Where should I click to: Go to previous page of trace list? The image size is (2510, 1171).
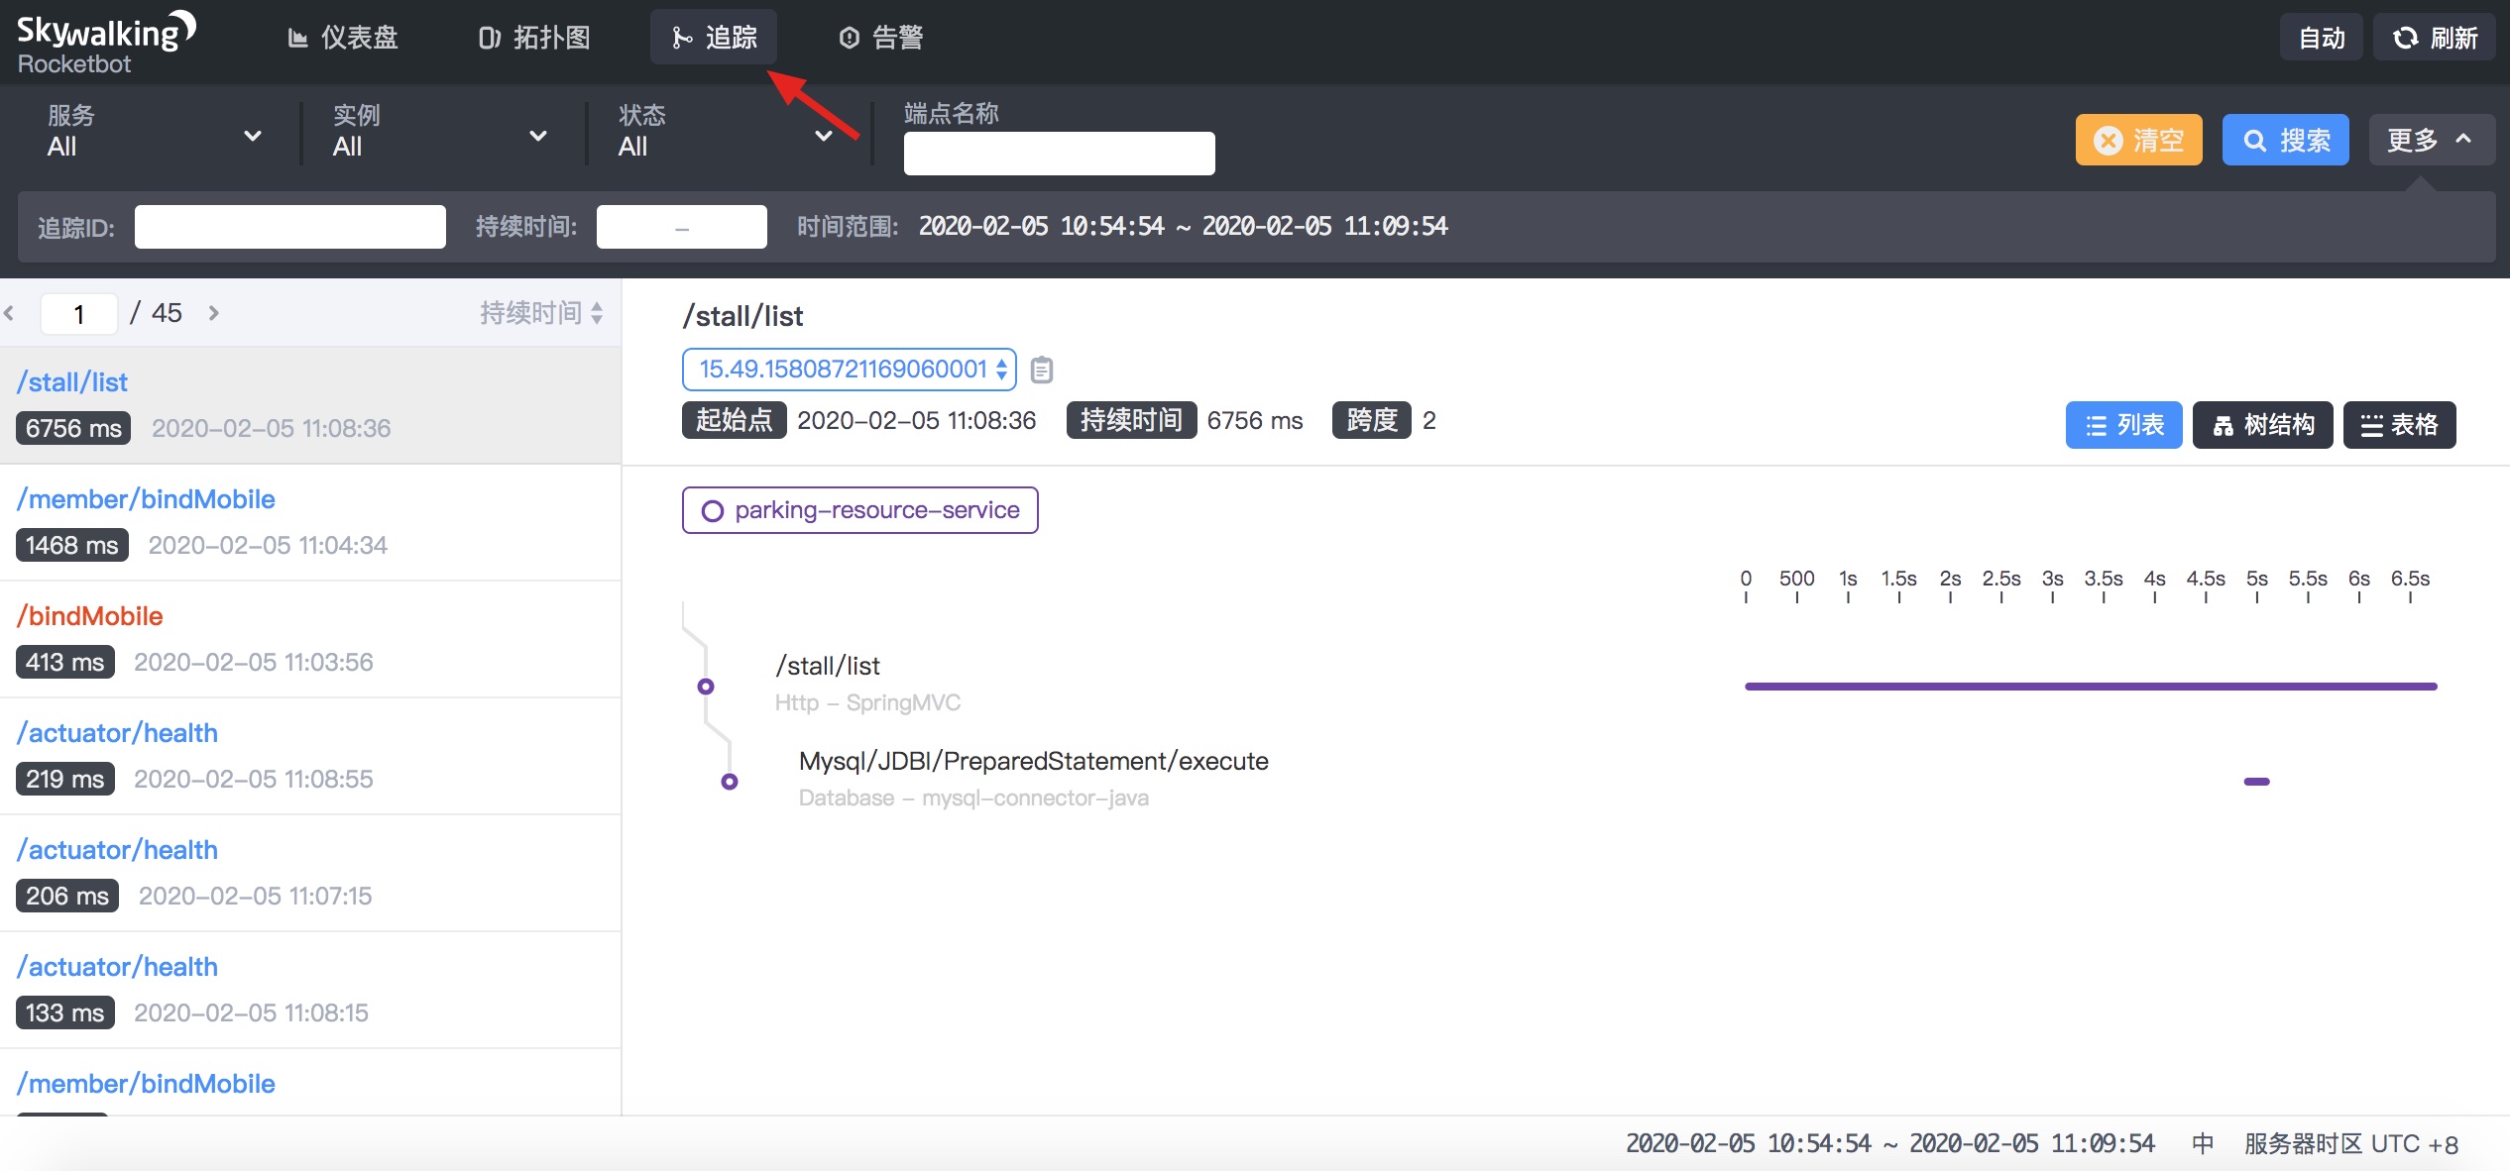coord(10,313)
